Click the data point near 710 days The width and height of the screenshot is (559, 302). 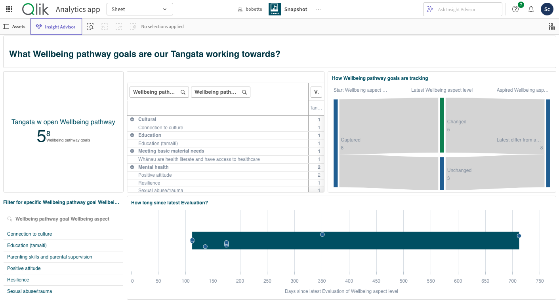519,236
